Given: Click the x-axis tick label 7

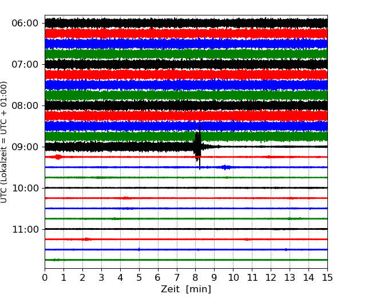Looking at the screenshot, I should point(177,277).
